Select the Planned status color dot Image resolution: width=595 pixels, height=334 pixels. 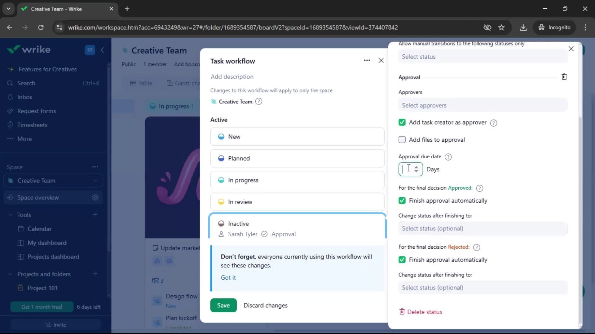point(221,158)
